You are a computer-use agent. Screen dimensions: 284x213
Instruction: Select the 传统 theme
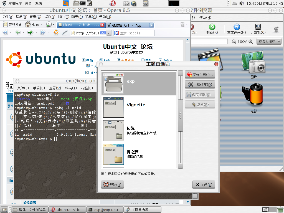coord(139,131)
